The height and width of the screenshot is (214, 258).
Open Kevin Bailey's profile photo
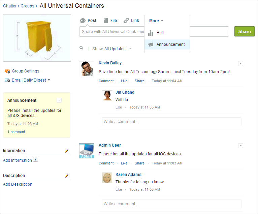tap(86, 68)
